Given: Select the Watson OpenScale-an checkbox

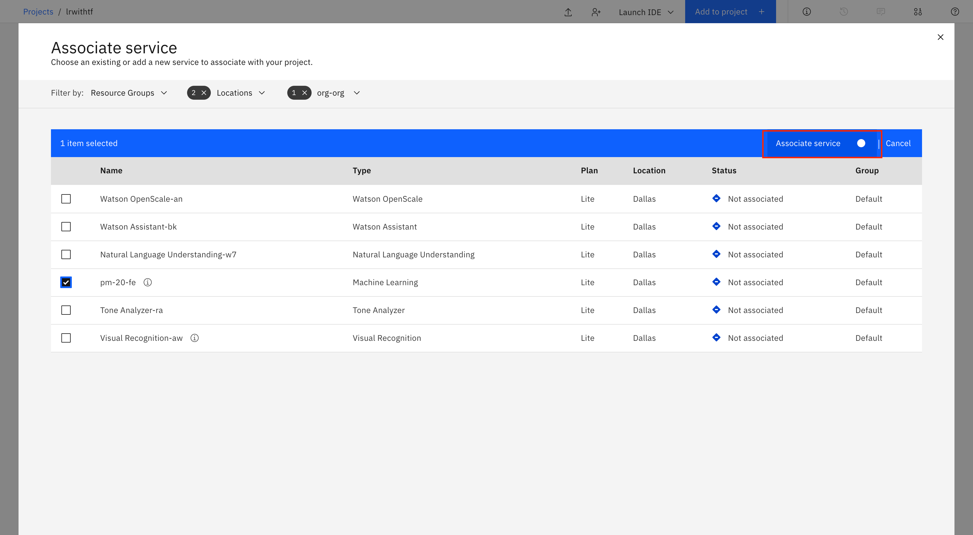Looking at the screenshot, I should 66,199.
